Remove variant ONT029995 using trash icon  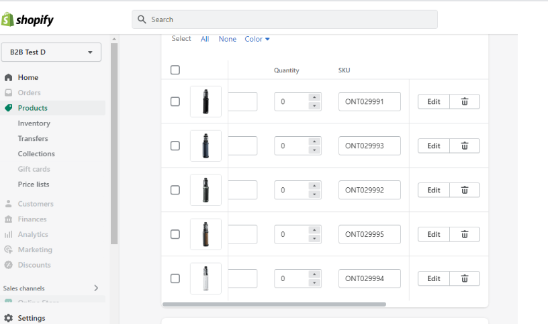coord(464,234)
